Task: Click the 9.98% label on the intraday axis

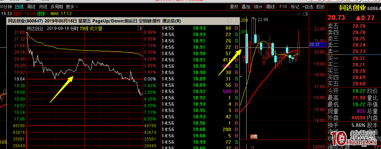Action: (x=150, y=32)
